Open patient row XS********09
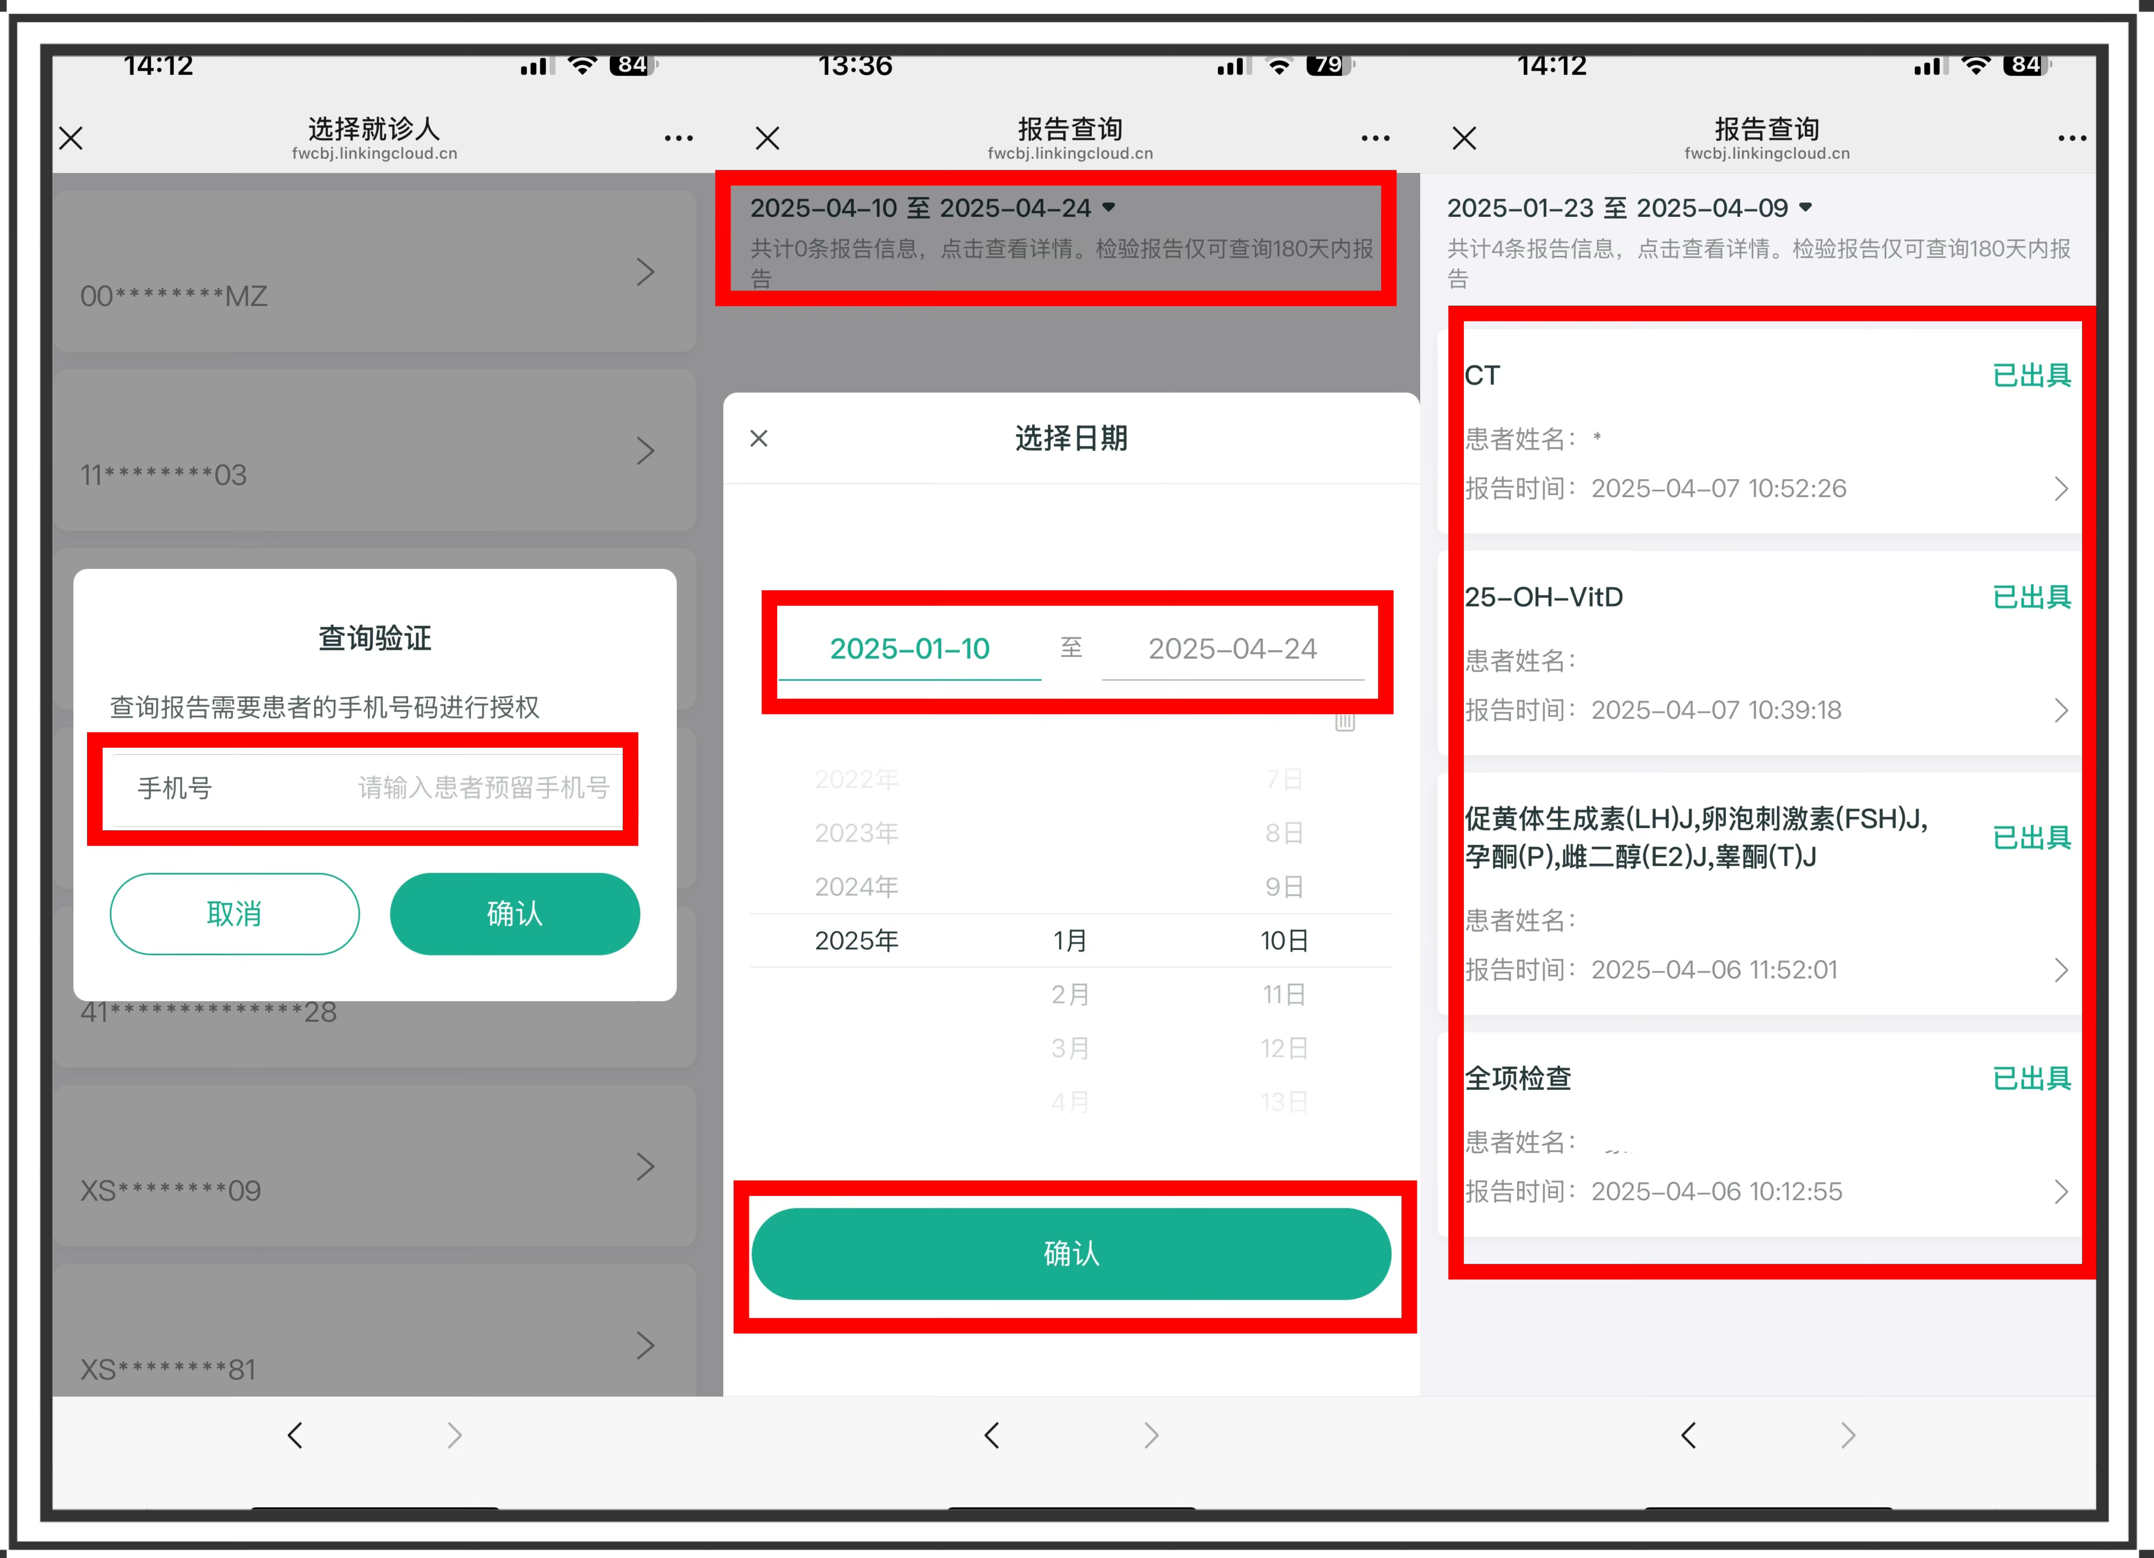This screenshot has height=1558, width=2154. pos(374,1167)
